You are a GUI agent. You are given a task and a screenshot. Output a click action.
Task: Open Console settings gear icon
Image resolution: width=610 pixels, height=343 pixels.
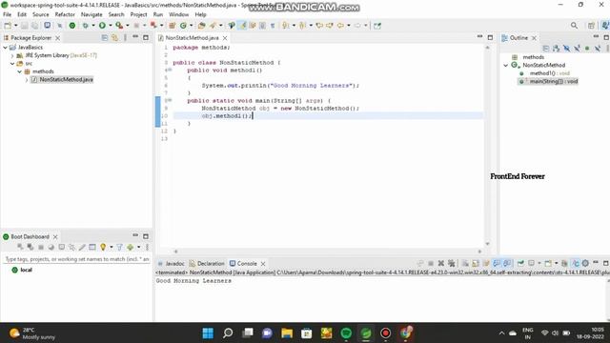585,263
